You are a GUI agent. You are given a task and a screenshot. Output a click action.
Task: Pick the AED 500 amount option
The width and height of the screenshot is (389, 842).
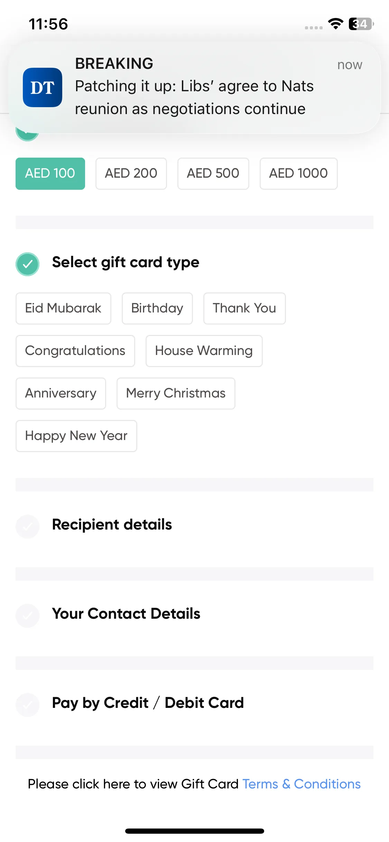[x=213, y=174]
